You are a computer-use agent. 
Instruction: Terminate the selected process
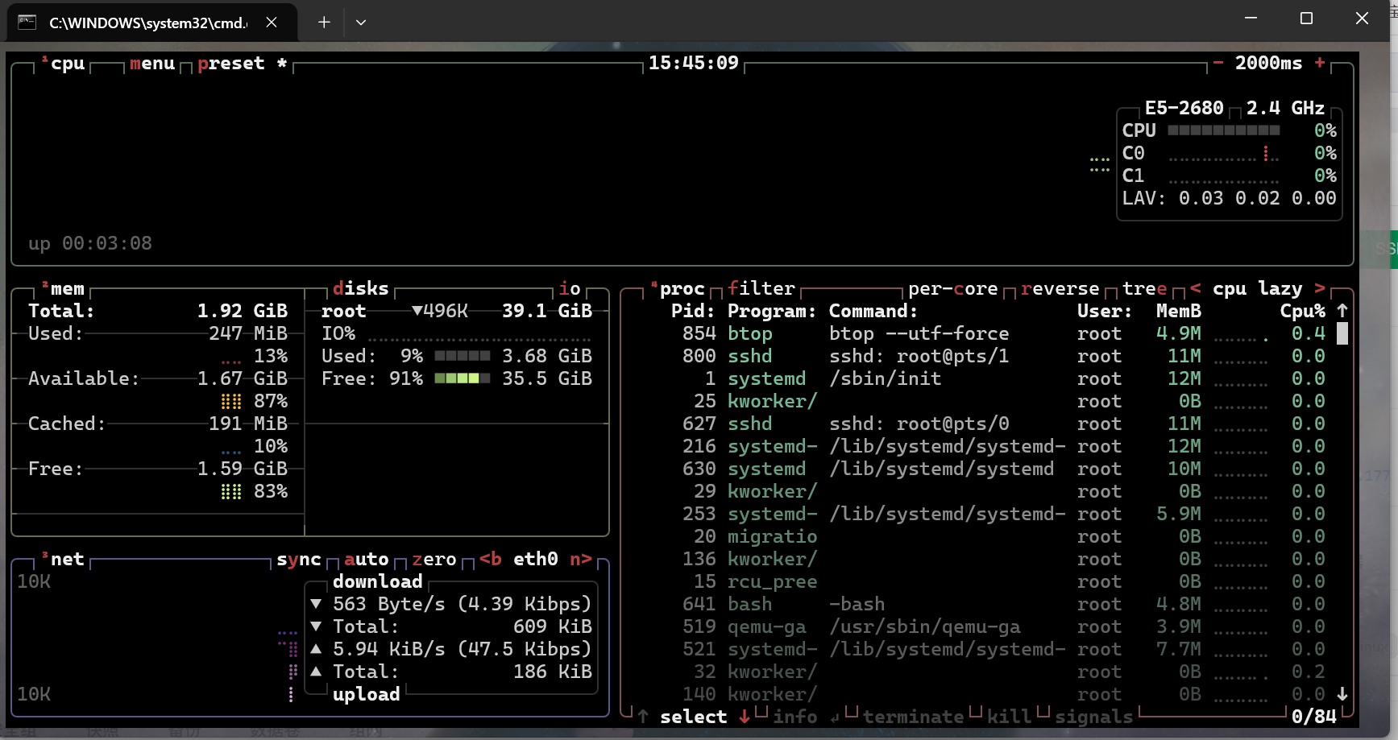coord(914,717)
